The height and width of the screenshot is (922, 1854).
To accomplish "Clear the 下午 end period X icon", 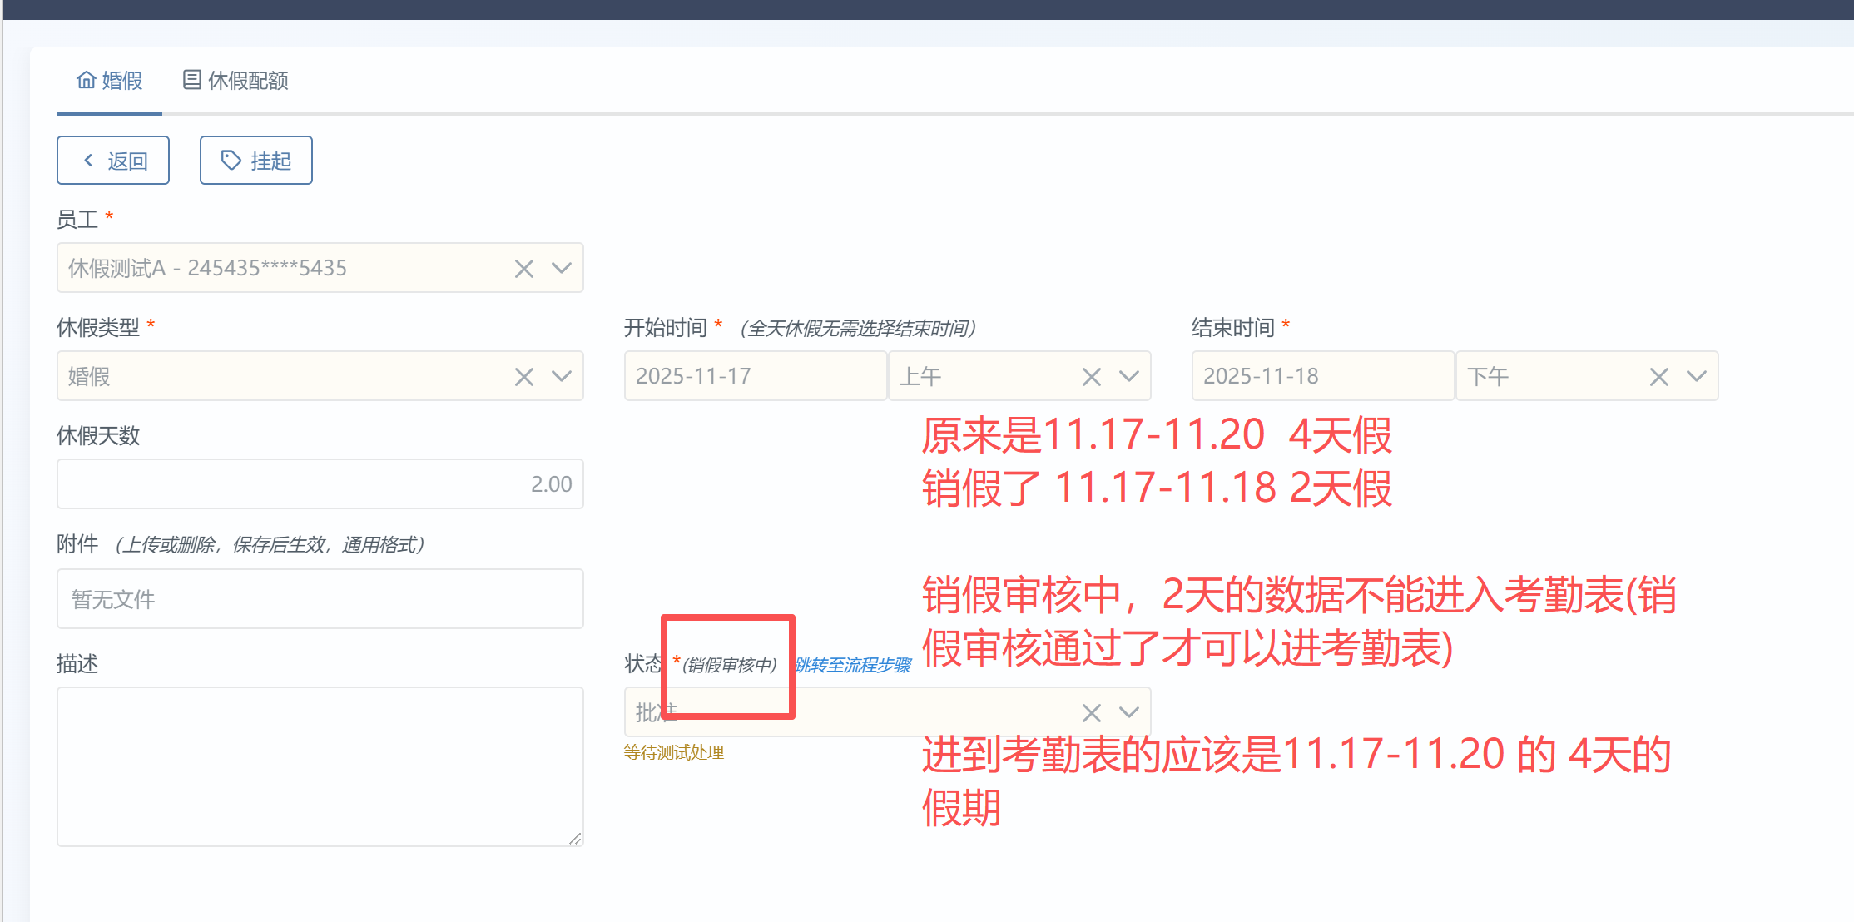I will click(1658, 377).
